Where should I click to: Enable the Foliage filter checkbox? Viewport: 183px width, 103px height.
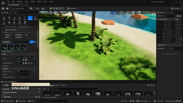[x=4, y=37]
